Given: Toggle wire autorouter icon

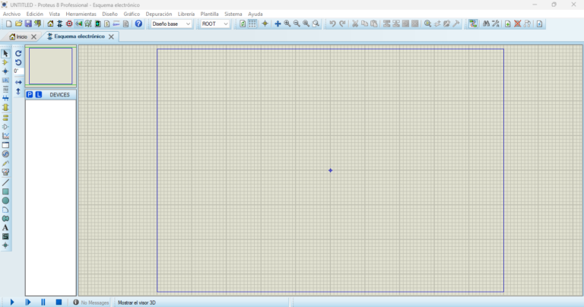Looking at the screenshot, I should (x=473, y=24).
